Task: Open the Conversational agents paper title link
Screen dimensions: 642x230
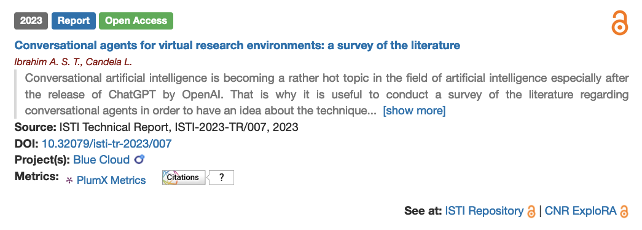Action: point(238,45)
